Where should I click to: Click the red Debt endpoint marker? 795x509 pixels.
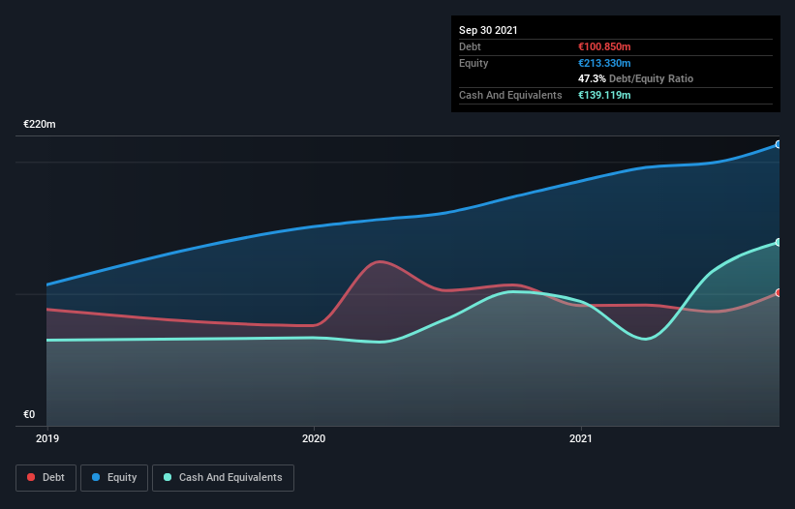pyautogui.click(x=778, y=293)
